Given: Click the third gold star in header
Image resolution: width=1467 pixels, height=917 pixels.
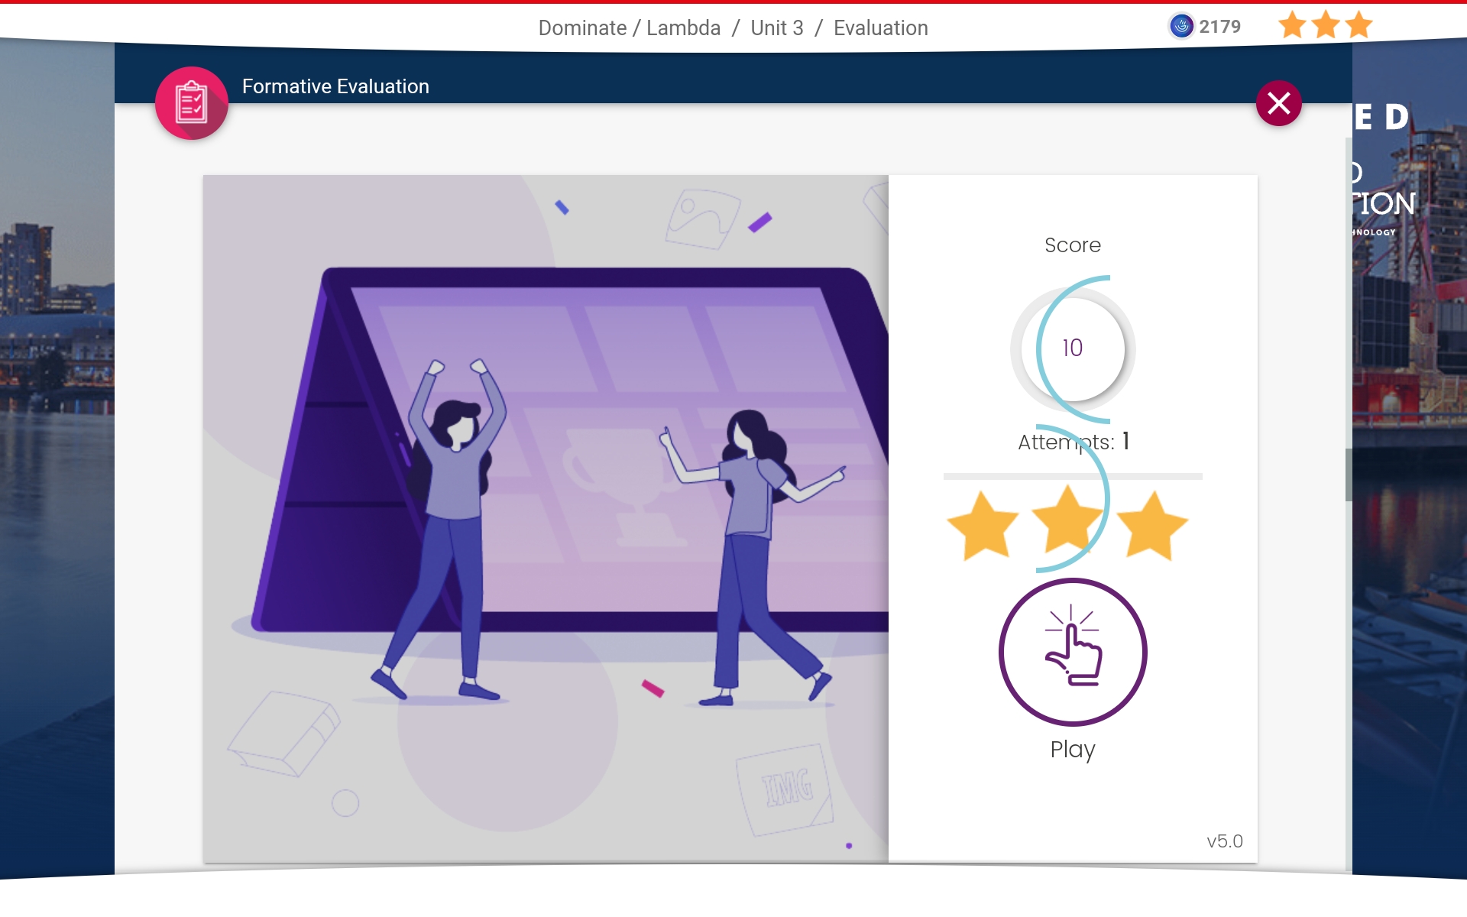Looking at the screenshot, I should coord(1359,25).
